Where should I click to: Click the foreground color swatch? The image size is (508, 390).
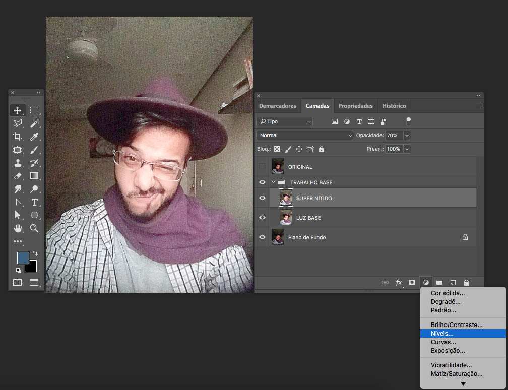click(23, 258)
